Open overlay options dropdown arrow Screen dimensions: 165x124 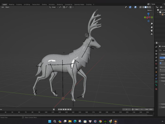pyautogui.click(x=137, y=7)
